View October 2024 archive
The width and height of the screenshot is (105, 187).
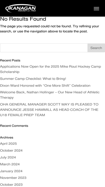point(11,151)
